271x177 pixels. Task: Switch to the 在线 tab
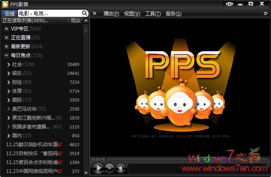(9, 13)
